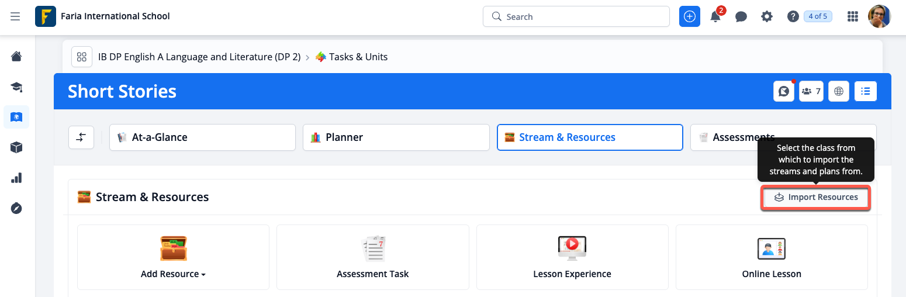906x297 pixels.
Task: Expand the Add Resource dropdown
Action: [173, 274]
